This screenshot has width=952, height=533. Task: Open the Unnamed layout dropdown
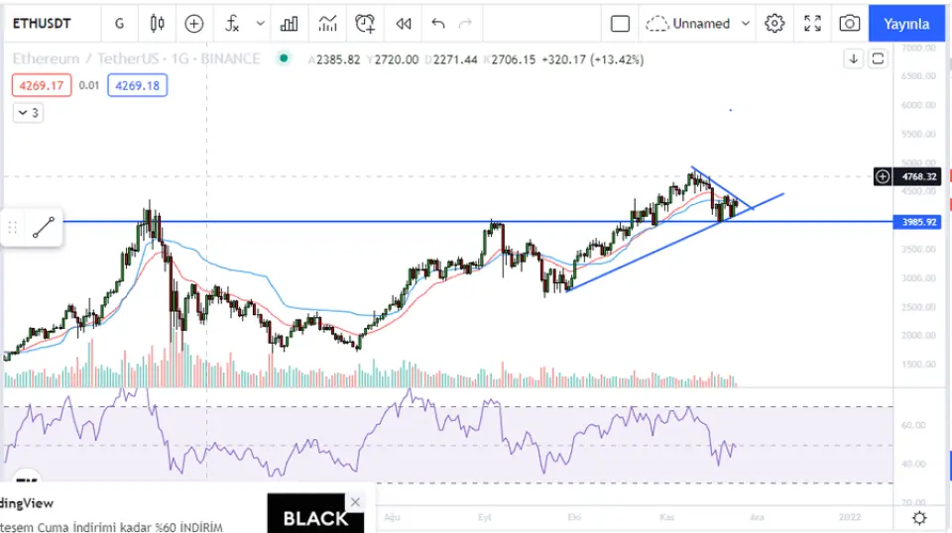click(698, 23)
